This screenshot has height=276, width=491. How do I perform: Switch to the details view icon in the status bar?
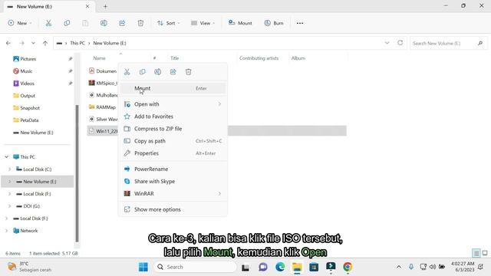click(x=476, y=253)
